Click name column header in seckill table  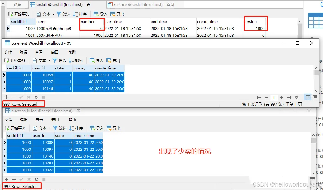point(58,21)
